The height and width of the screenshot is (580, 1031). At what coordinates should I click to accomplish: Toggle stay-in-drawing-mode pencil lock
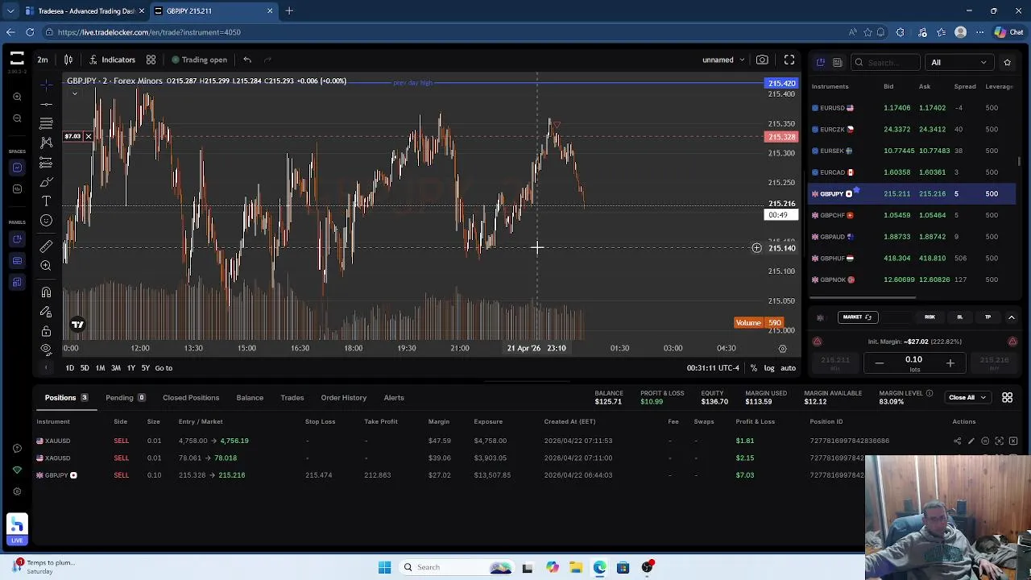click(x=46, y=312)
